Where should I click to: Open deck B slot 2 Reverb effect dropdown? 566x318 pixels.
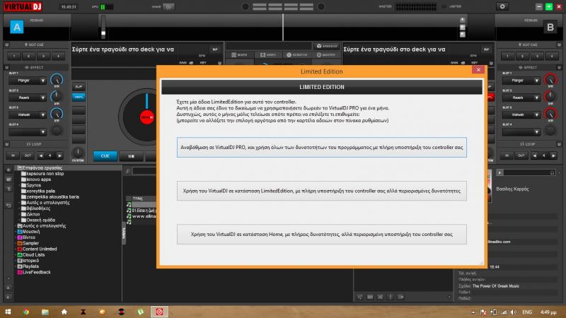point(521,98)
